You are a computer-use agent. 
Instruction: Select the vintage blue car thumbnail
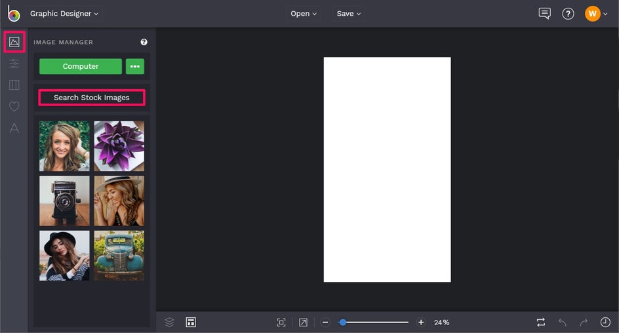coord(119,256)
